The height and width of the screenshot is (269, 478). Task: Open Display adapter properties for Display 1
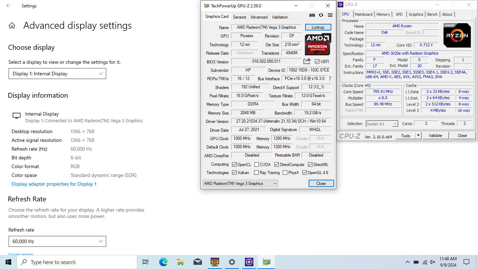tap(54, 184)
